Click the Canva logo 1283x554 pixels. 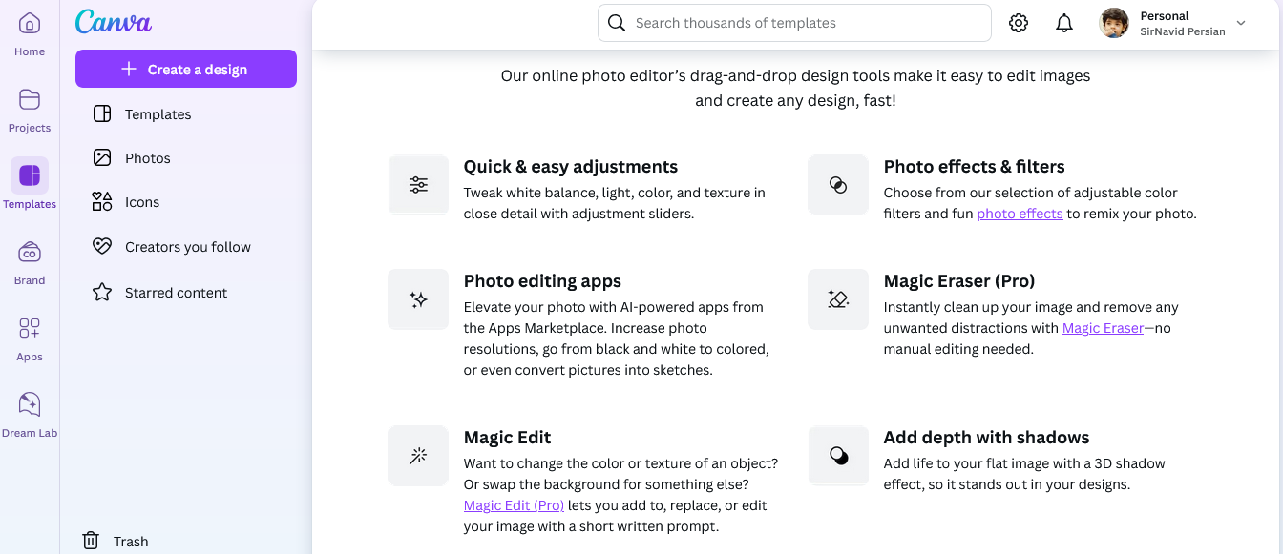click(114, 22)
